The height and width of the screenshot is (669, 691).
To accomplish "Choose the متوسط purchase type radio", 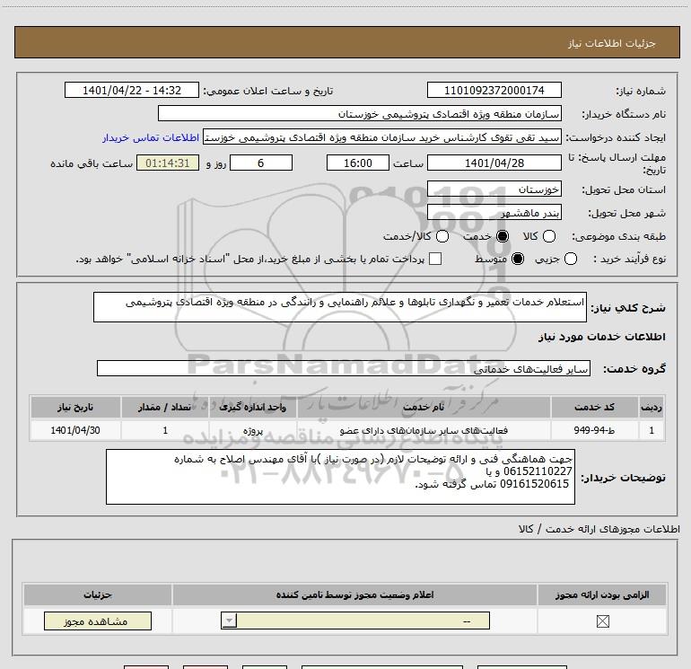I will click(x=518, y=259).
